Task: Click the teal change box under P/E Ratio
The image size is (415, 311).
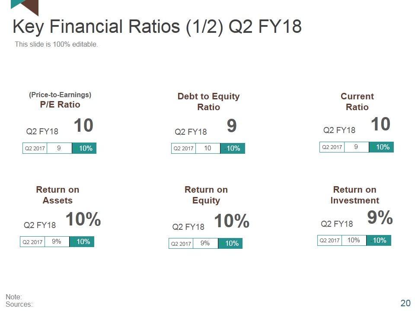Action: click(x=84, y=148)
